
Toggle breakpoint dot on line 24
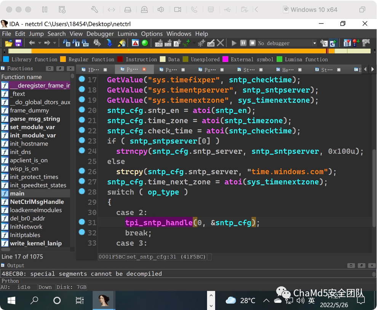[x=82, y=150]
